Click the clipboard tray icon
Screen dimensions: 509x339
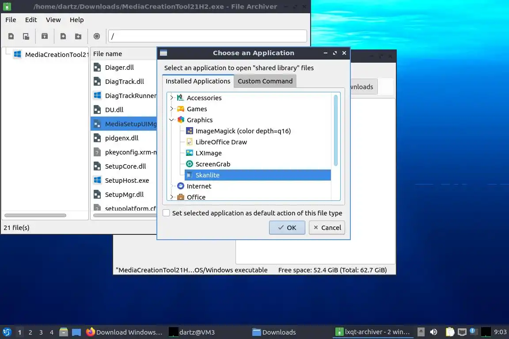point(450,332)
